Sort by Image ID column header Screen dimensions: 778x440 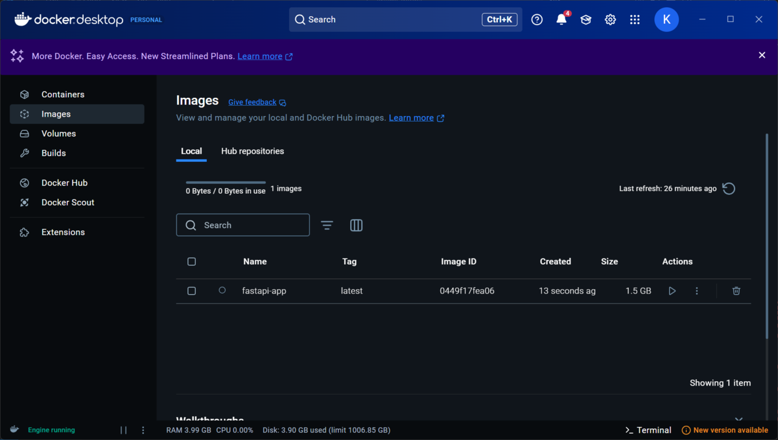click(458, 262)
